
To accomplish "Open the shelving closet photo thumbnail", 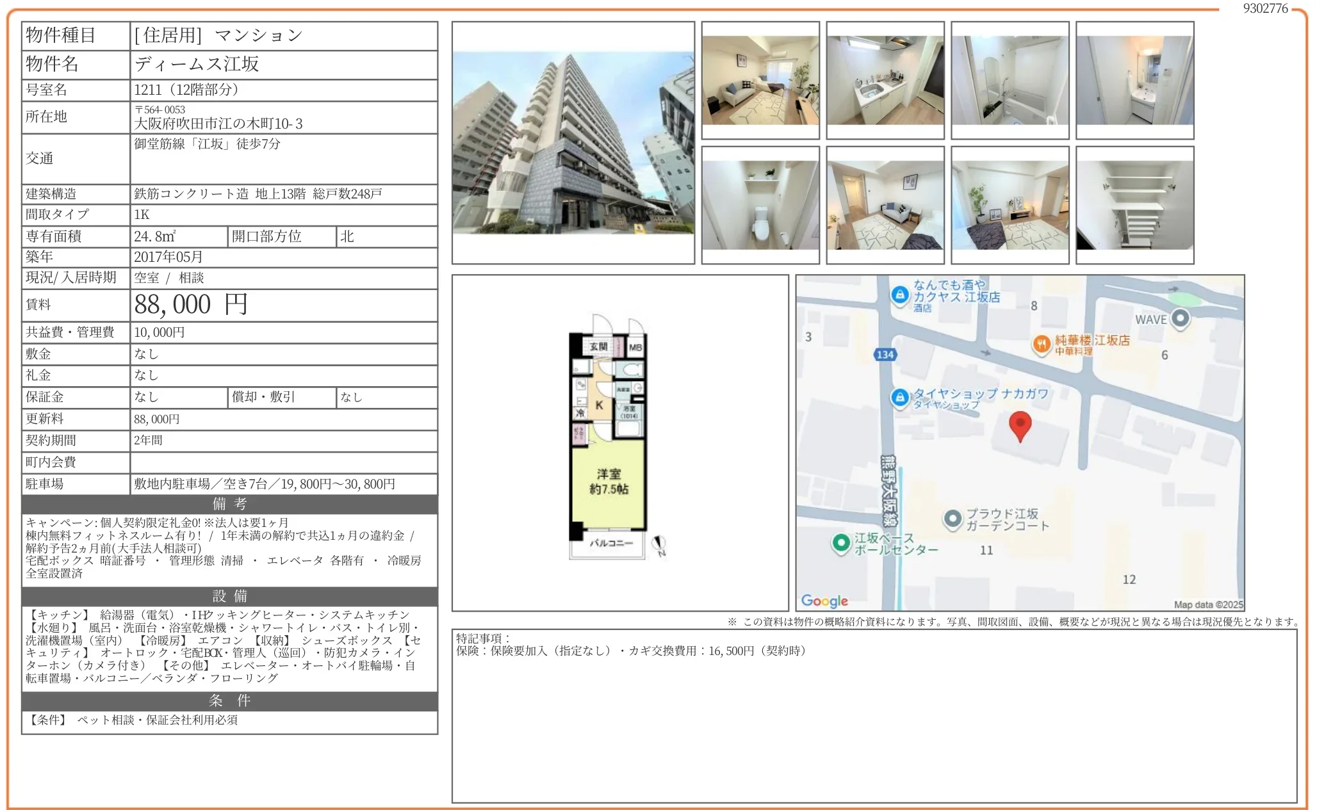I will [1134, 205].
